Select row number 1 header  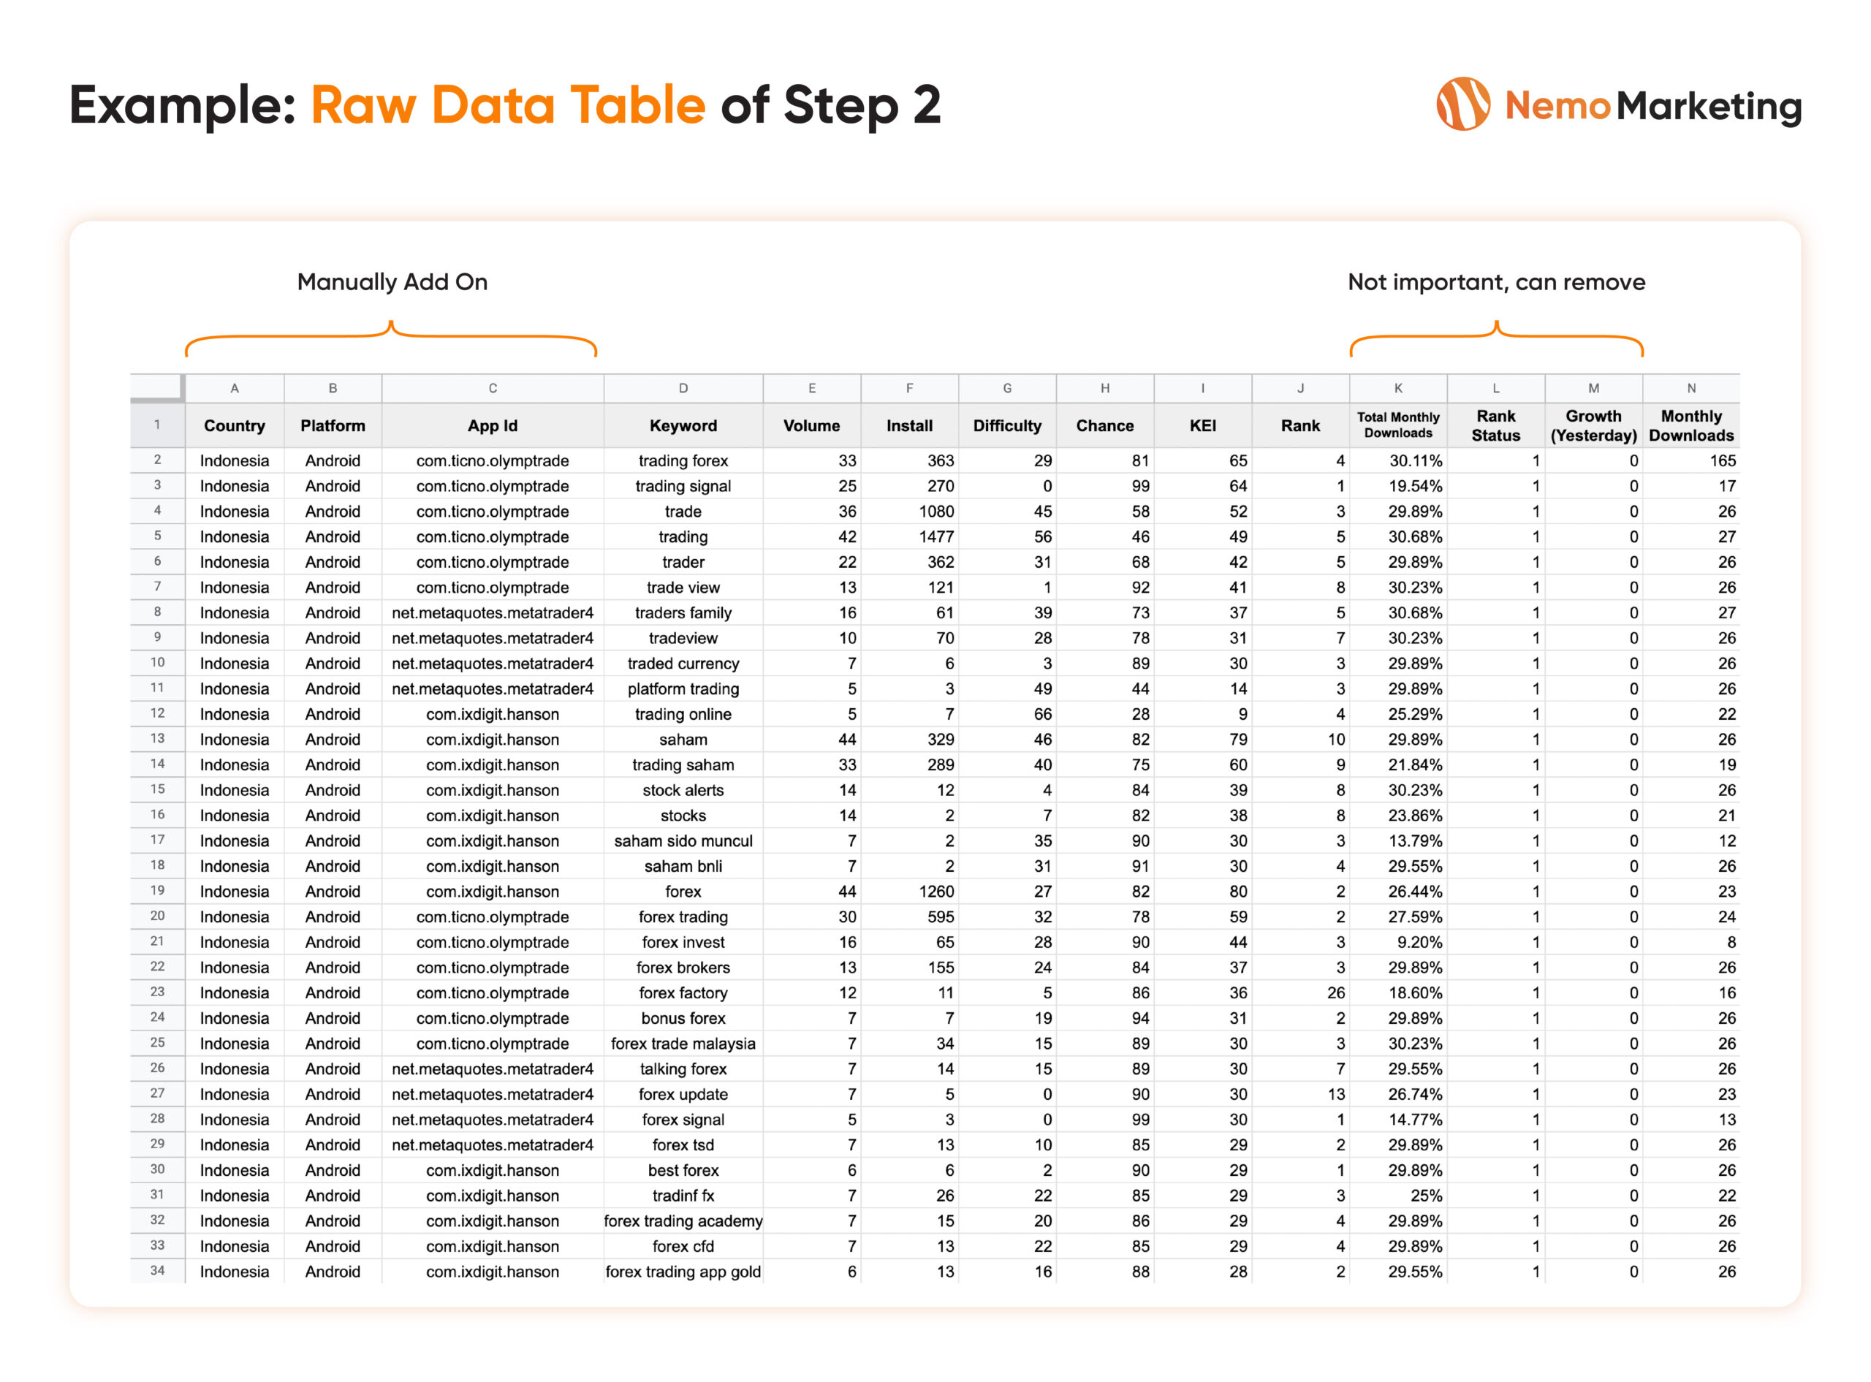(x=157, y=425)
